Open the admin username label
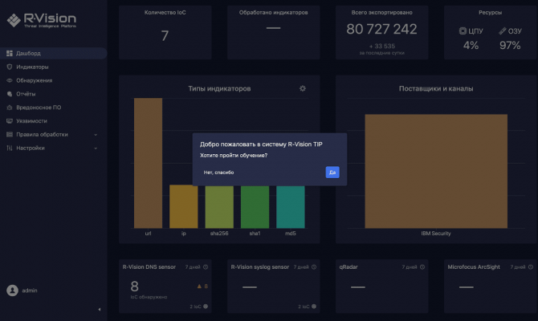Image resolution: width=538 pixels, height=321 pixels. pyautogui.click(x=30, y=291)
